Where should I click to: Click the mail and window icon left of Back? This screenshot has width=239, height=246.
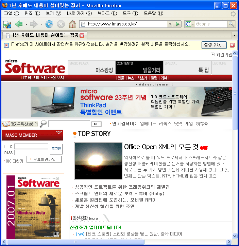[7, 24]
